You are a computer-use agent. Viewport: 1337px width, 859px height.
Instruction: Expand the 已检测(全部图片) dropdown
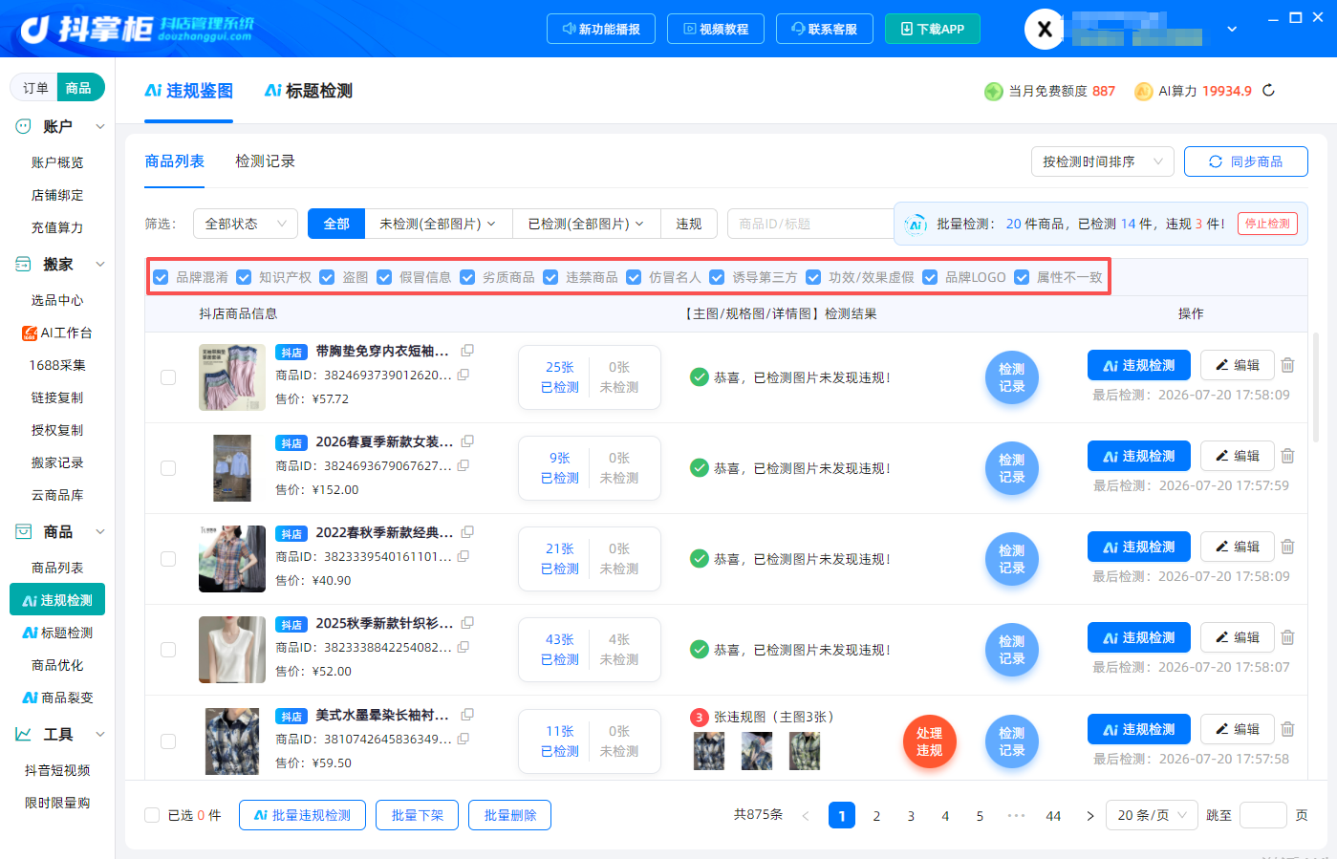[587, 224]
